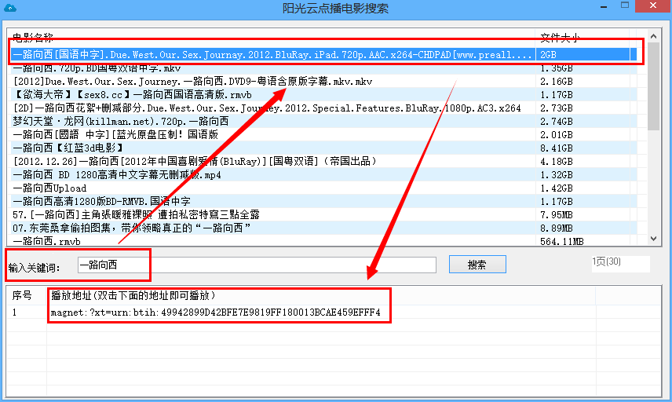Select the magnet link in row 1
Screen dimensions: 672x402
pyautogui.click(x=216, y=312)
